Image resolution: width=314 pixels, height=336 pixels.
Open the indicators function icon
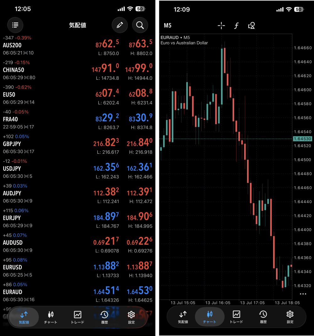(x=236, y=26)
